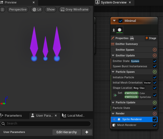Collapse the Render section

click(x=113, y=114)
